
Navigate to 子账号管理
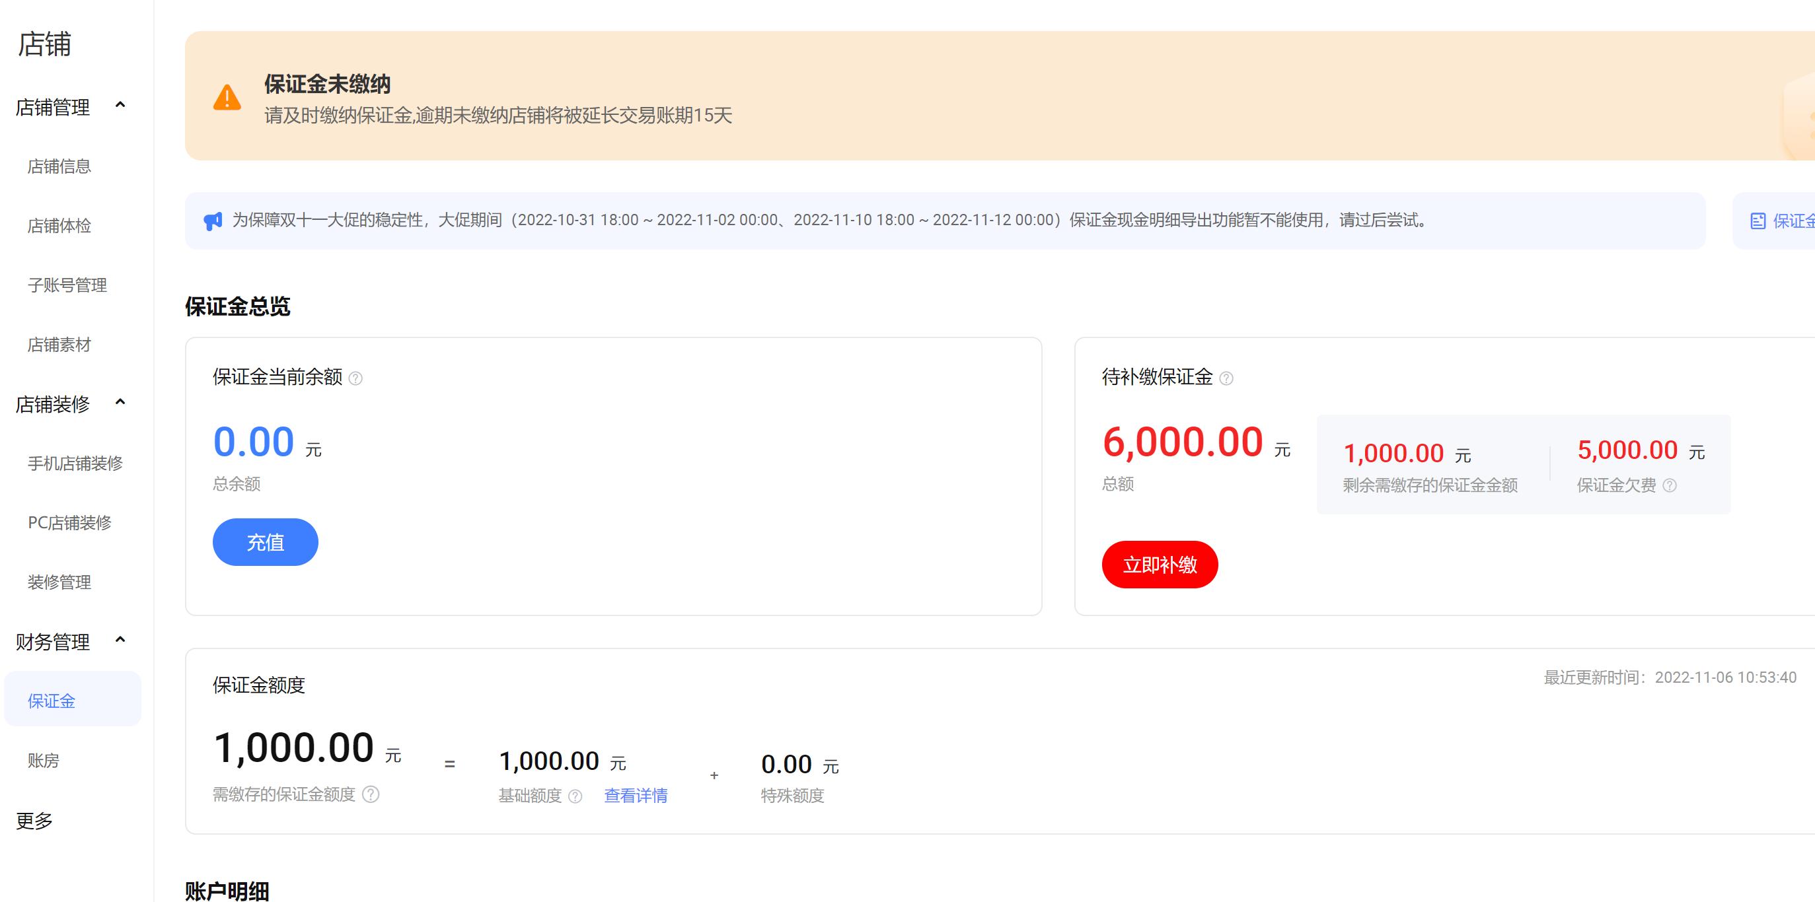[67, 286]
